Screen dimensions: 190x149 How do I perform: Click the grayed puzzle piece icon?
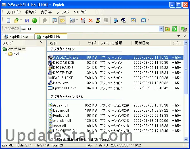pos(45,20)
